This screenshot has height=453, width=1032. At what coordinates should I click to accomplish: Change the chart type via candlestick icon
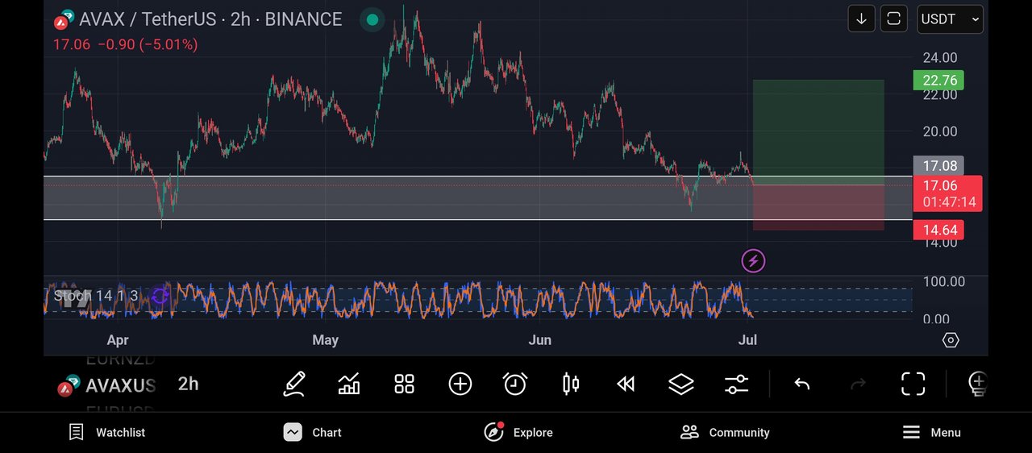(570, 384)
